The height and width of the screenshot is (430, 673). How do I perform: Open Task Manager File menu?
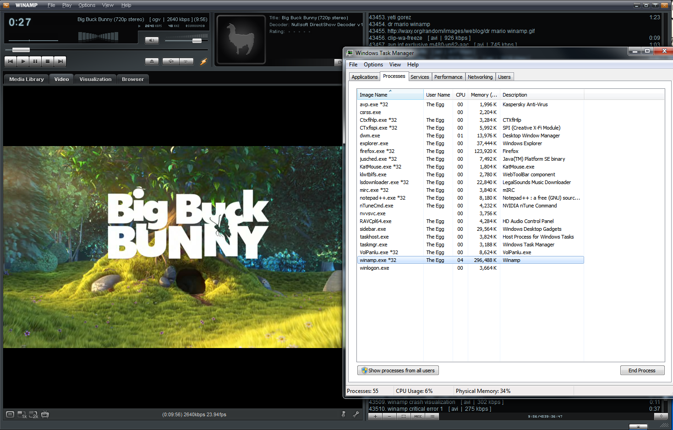(x=353, y=65)
